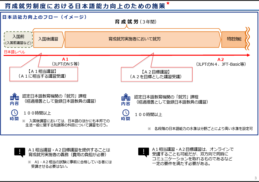Viewport: 259px width, 182px height.
Task: Click the right clock icon above 時間
Action: coord(125,113)
